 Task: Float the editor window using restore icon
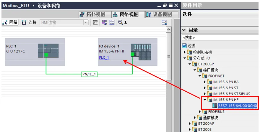[165, 6]
